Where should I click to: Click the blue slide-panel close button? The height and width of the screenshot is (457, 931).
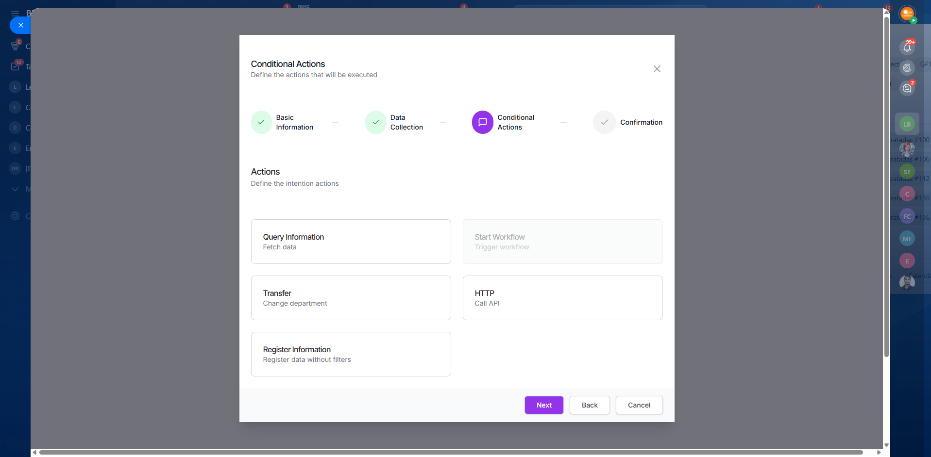point(20,25)
